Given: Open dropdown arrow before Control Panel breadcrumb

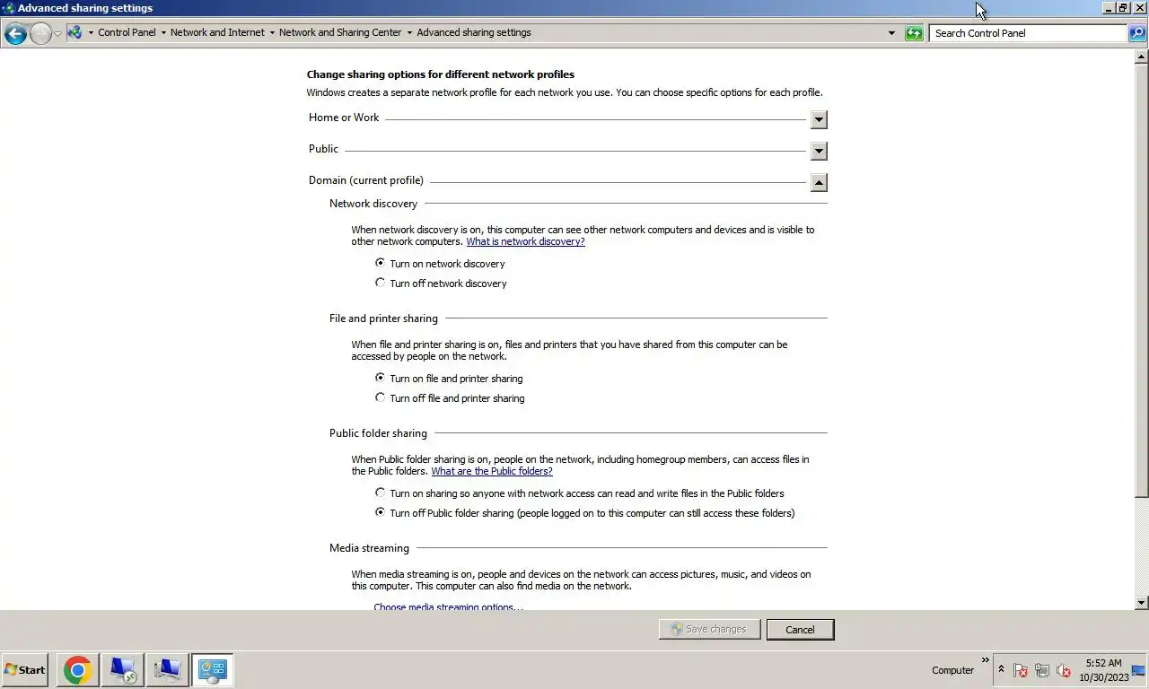Looking at the screenshot, I should pyautogui.click(x=91, y=33).
